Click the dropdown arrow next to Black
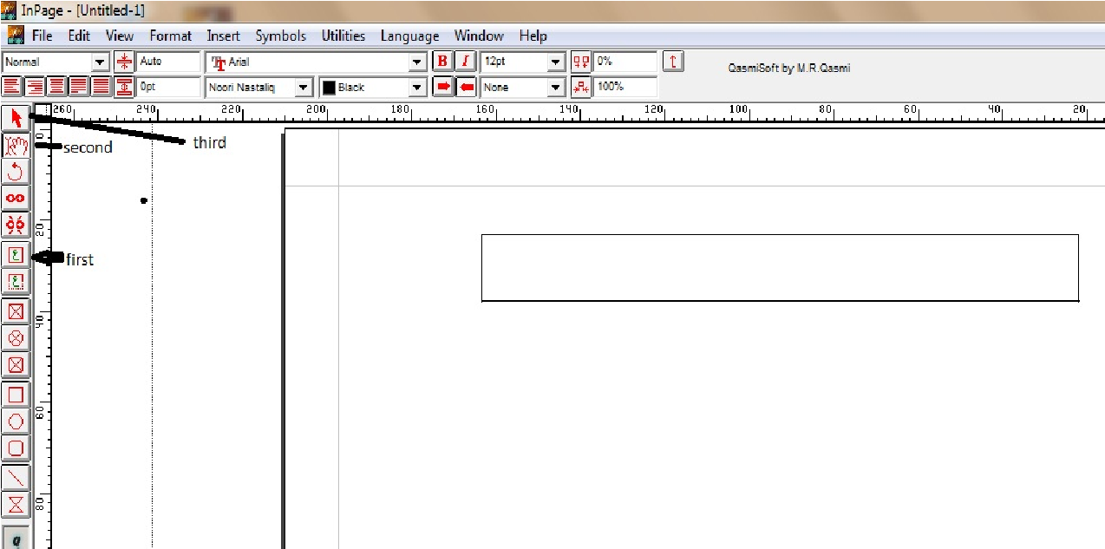This screenshot has height=549, width=1105. pos(418,87)
